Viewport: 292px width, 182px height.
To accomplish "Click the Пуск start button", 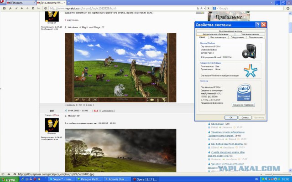I will (x=9, y=179).
